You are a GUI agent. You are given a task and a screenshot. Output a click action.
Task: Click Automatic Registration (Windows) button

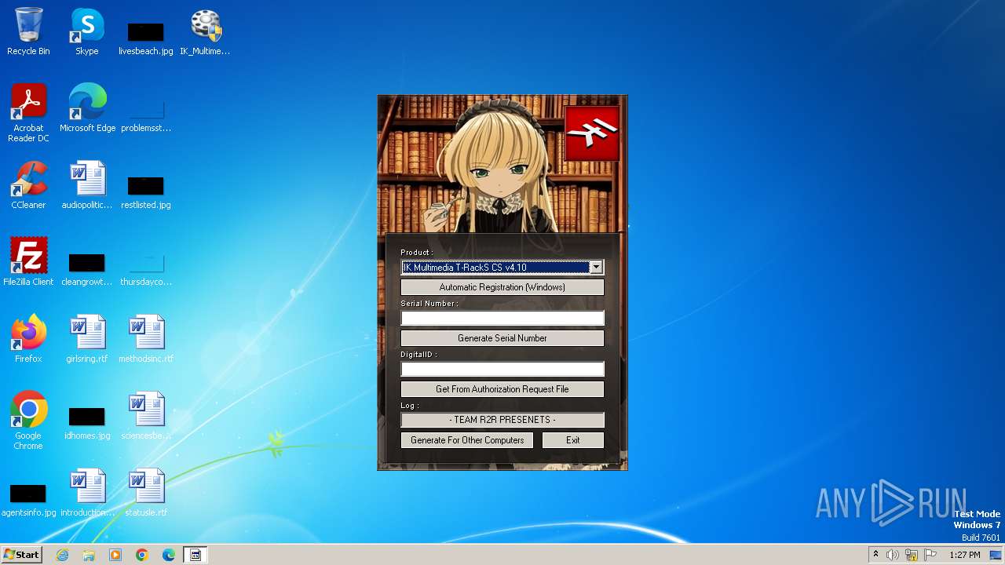[502, 287]
